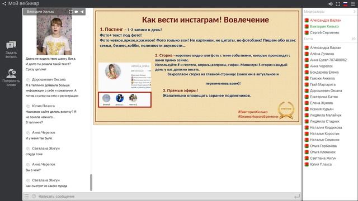Click the presentation slide Как вести инстаграм

click(x=197, y=66)
